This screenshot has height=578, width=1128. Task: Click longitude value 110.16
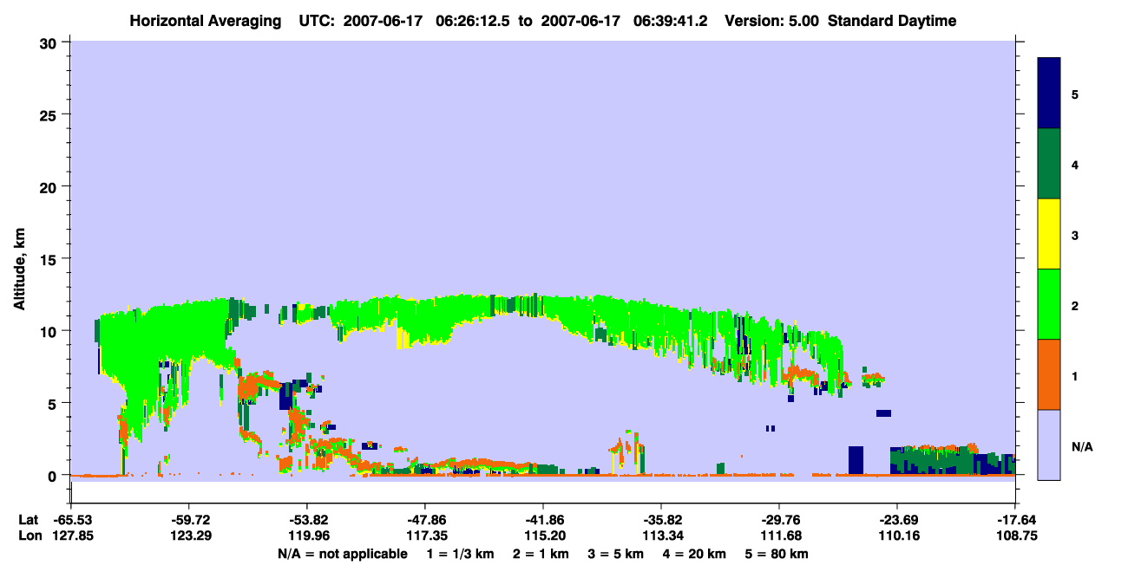(x=897, y=536)
